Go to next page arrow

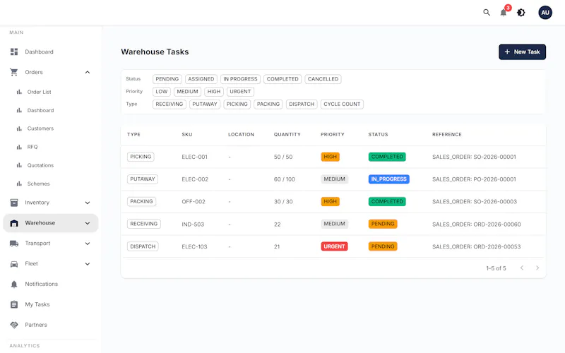pyautogui.click(x=537, y=268)
